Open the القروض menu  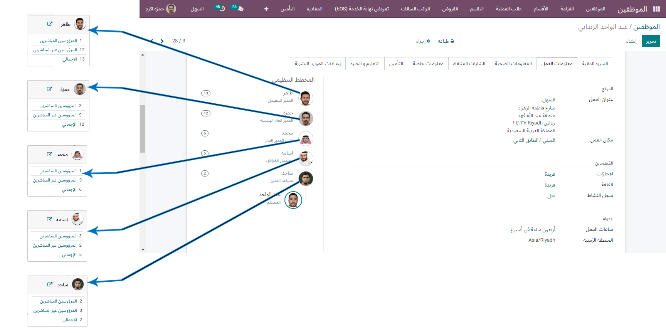pos(450,9)
